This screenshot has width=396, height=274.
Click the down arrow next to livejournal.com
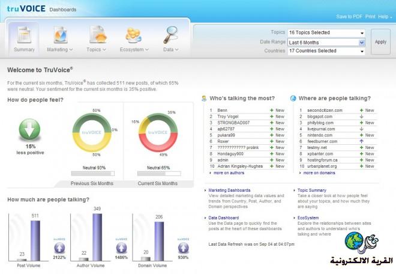click(x=361, y=129)
